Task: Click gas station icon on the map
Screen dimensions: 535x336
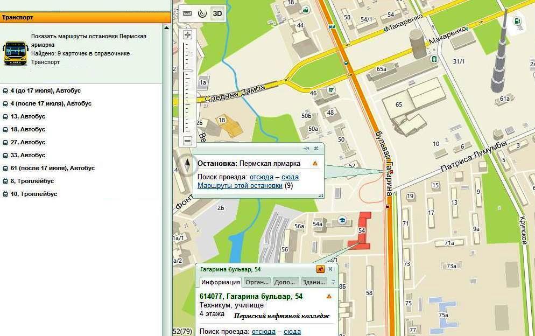Action: pos(518,21)
